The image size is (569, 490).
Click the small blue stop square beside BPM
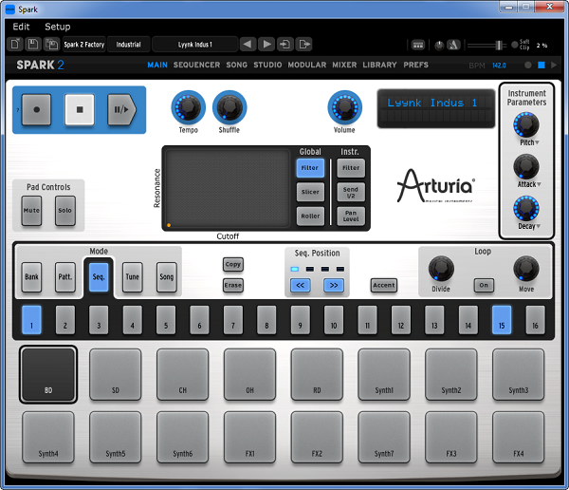click(541, 66)
